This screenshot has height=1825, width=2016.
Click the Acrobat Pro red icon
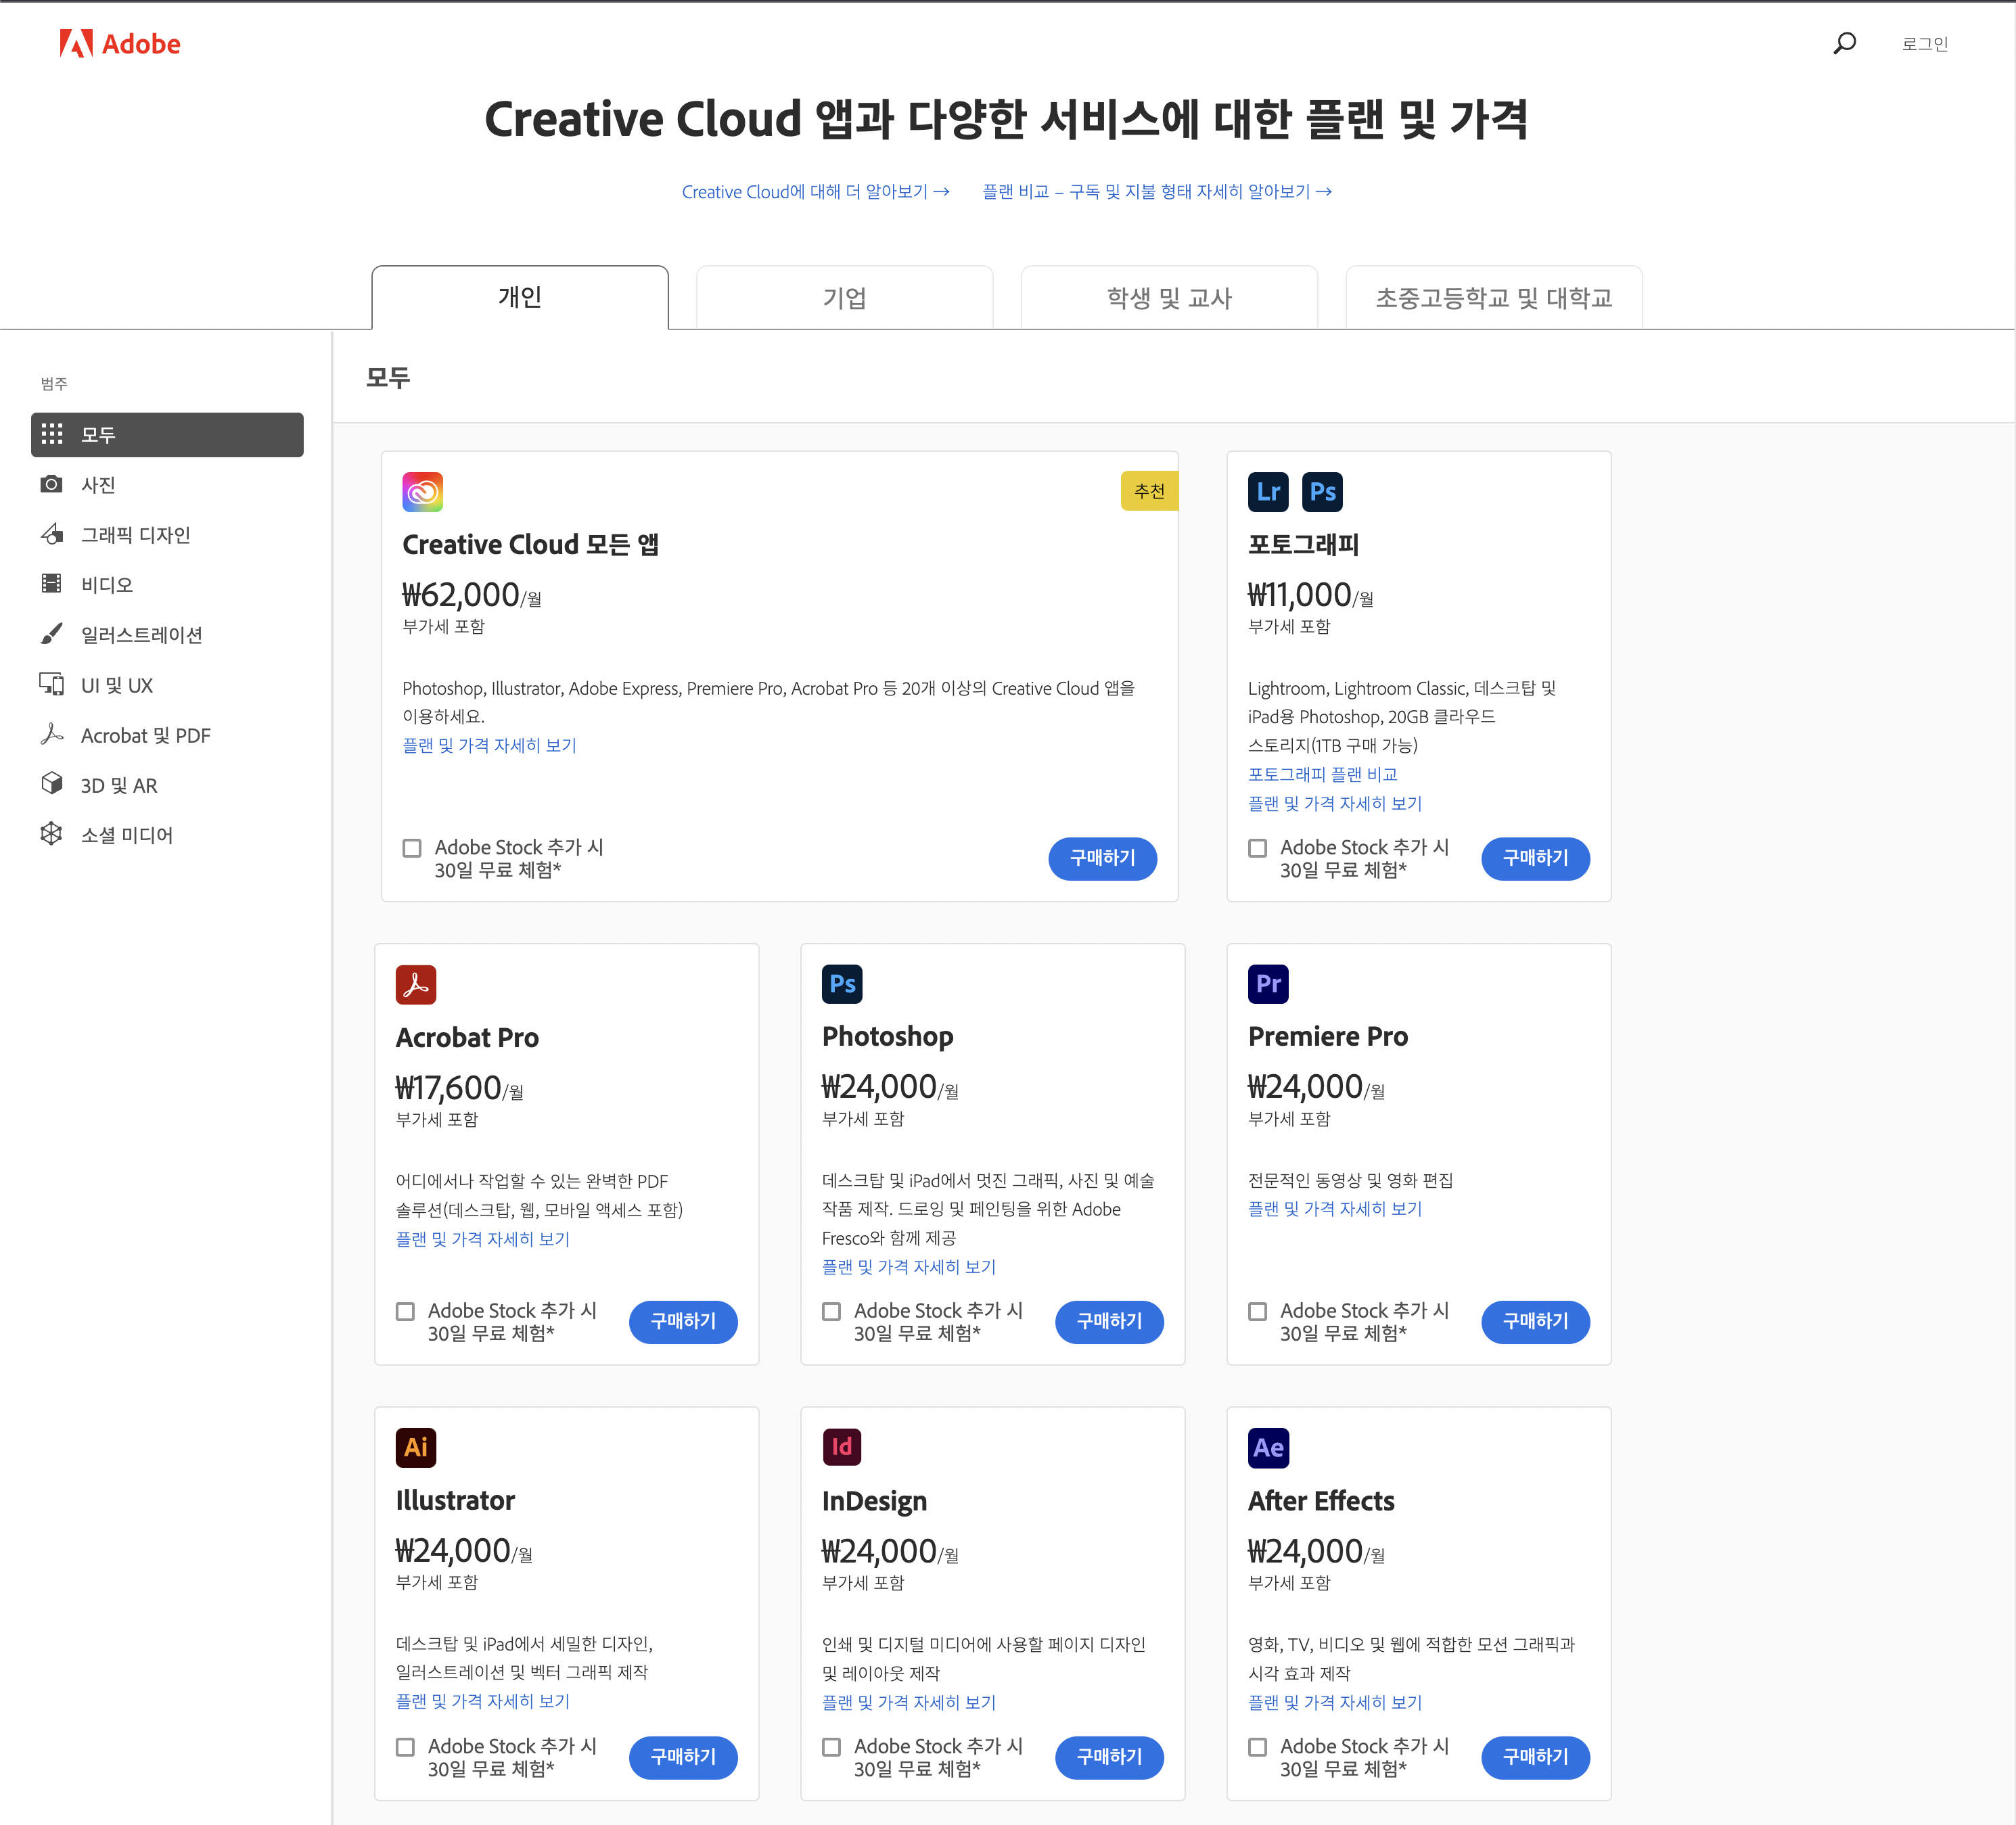pos(415,984)
